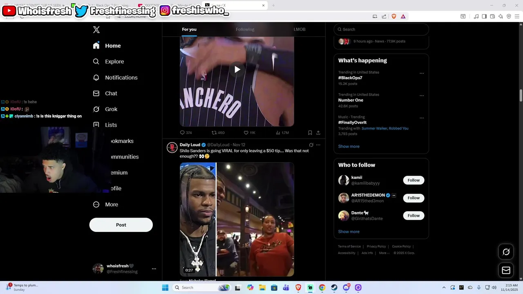Open the Accessibility footer link

coord(346,253)
